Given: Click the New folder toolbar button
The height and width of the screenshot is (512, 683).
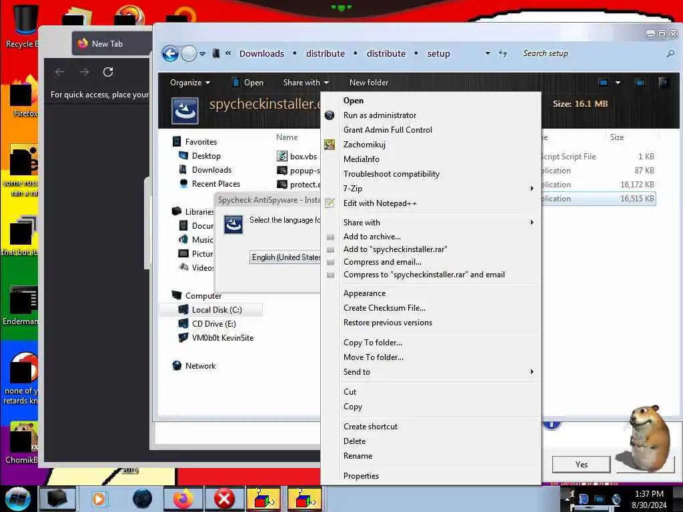Looking at the screenshot, I should pos(368,82).
